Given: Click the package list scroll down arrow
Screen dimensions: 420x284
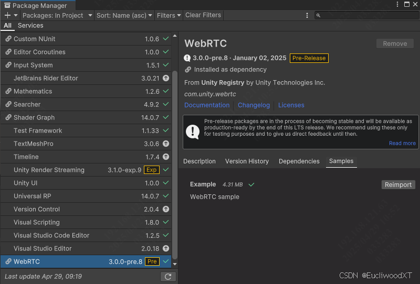Looking at the screenshot, I should click(x=175, y=264).
